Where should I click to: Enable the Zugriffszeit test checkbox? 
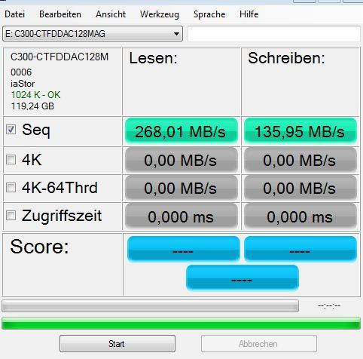11,215
